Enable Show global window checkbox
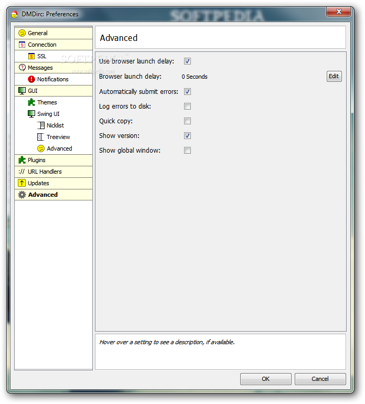The width and height of the screenshot is (365, 404). tap(187, 150)
